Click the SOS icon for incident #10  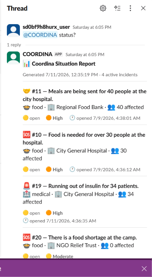(x=27, y=135)
